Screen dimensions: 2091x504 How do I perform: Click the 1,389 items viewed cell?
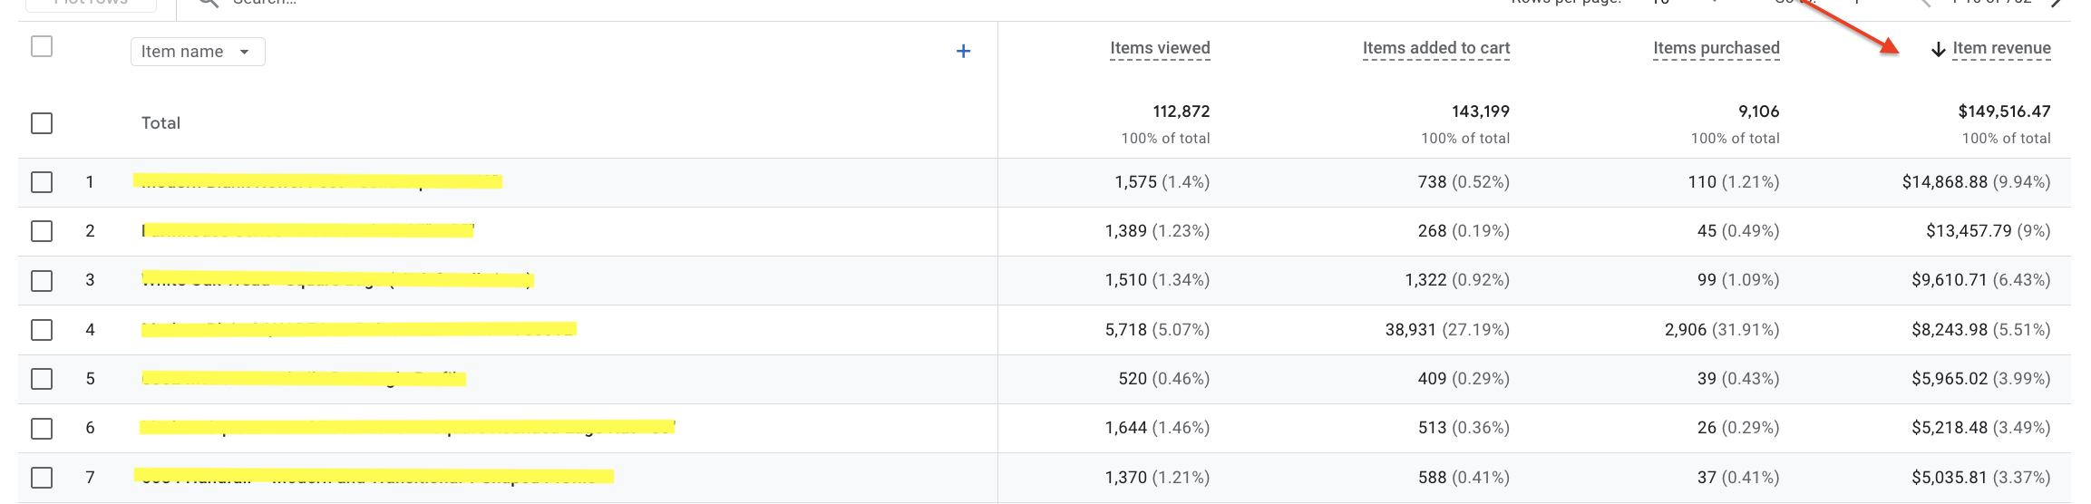pyautogui.click(x=1157, y=231)
